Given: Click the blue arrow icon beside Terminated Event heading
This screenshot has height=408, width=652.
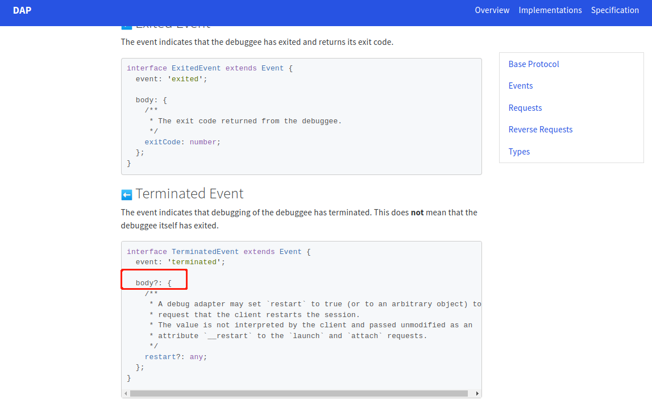Looking at the screenshot, I should 126,194.
